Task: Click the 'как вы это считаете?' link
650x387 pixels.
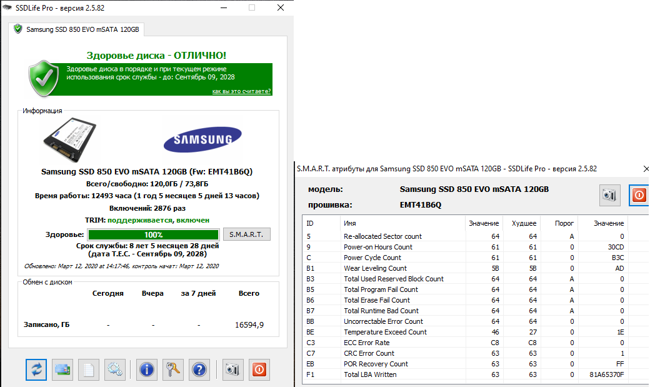Action: click(x=241, y=91)
